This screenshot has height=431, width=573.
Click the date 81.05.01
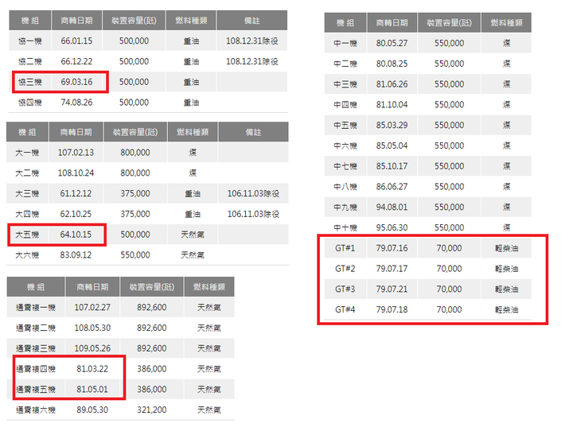coord(92,389)
